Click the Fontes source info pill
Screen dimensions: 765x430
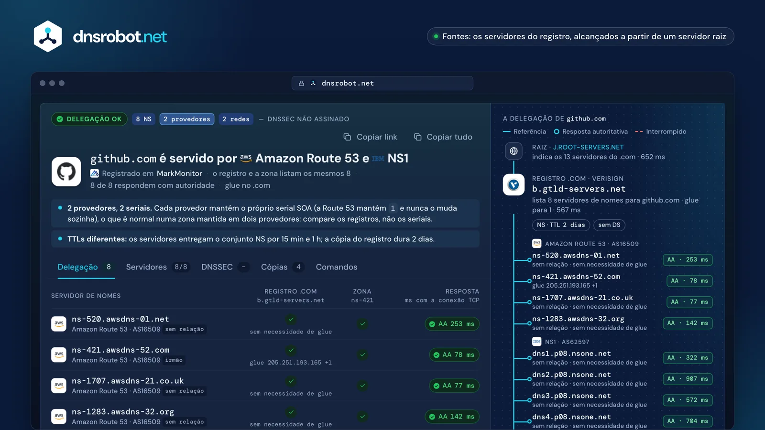[580, 36]
